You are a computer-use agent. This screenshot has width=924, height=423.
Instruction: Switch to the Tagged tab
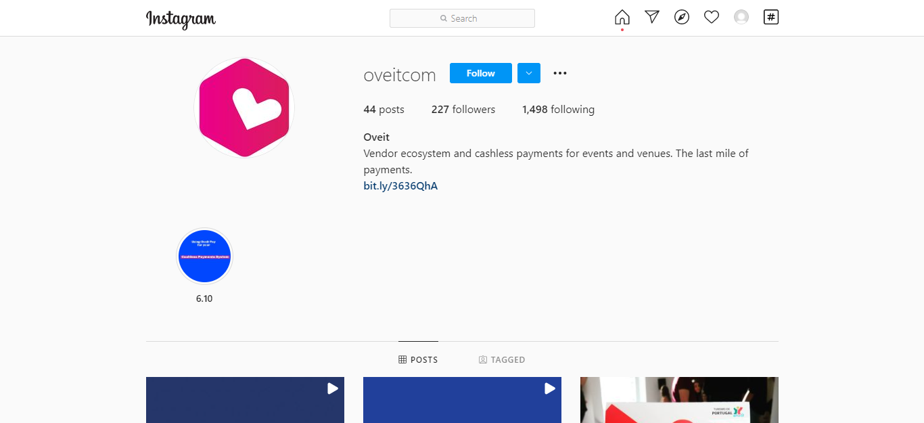[x=502, y=360]
